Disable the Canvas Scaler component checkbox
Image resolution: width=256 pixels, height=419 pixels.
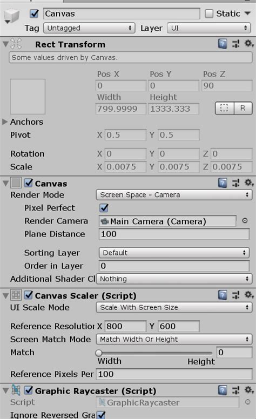click(29, 295)
